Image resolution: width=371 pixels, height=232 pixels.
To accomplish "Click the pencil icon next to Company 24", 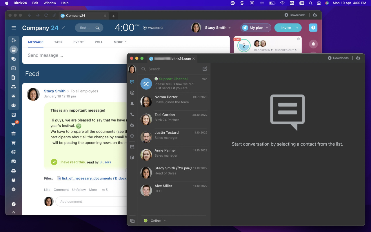I will [x=63, y=28].
